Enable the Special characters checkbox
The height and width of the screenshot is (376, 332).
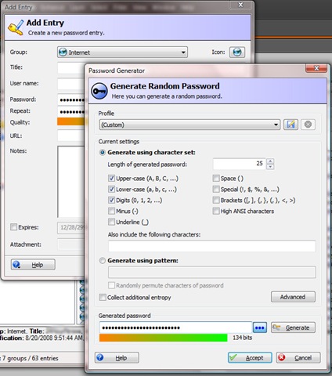(216, 189)
